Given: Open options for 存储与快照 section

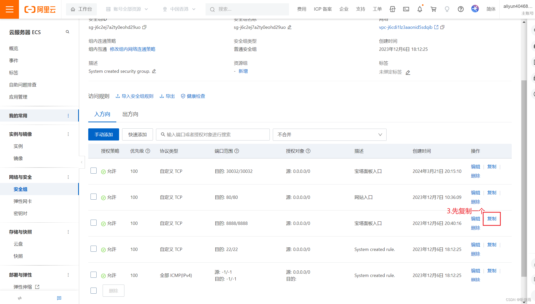Looking at the screenshot, I should (68, 232).
